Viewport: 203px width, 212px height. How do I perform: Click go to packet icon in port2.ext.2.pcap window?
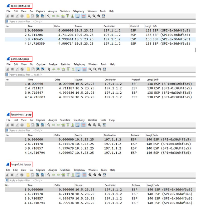click(x=63, y=69)
